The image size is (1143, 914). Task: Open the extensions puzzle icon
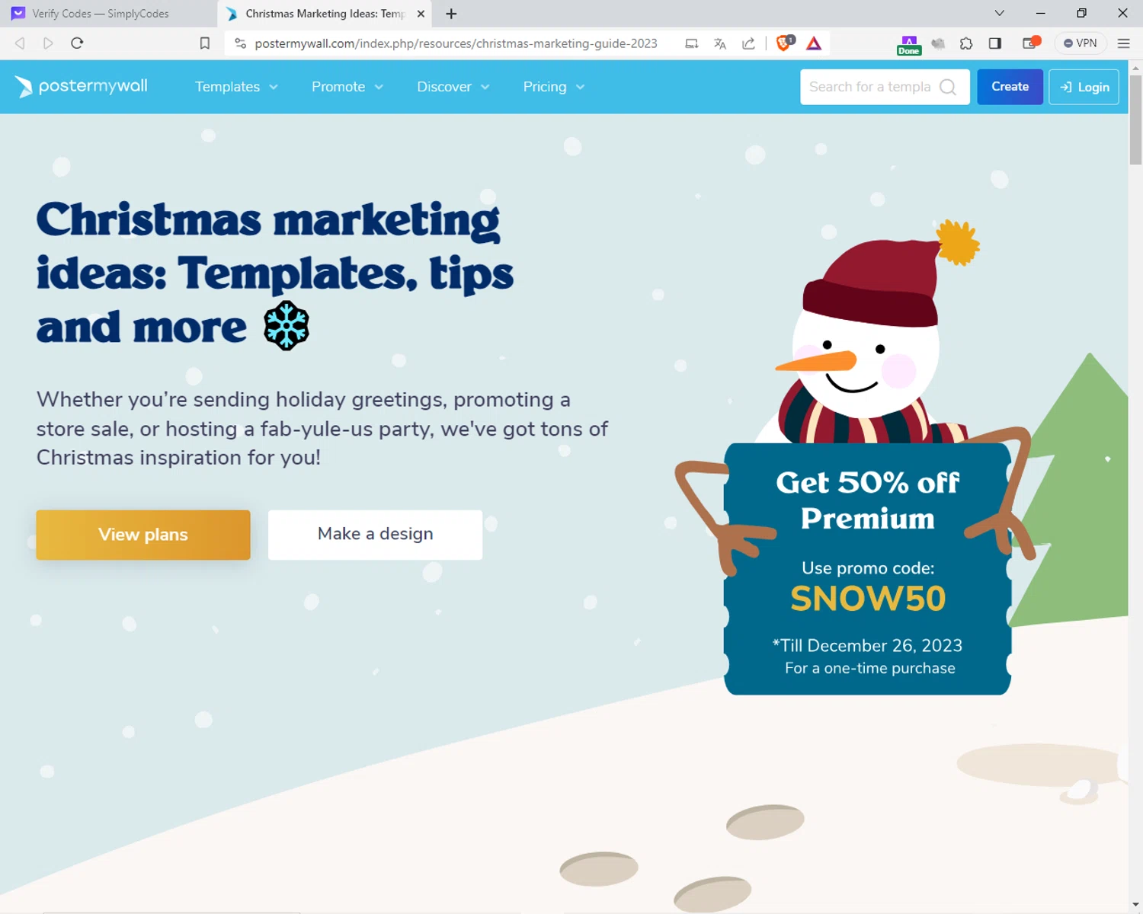pos(966,43)
